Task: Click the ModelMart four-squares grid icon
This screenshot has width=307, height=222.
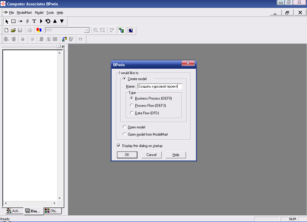Action: pyautogui.click(x=55, y=39)
